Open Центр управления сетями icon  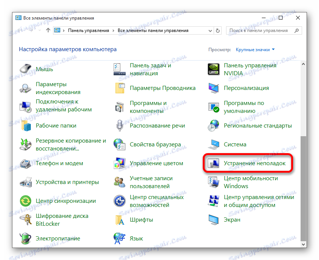[x=213, y=201]
